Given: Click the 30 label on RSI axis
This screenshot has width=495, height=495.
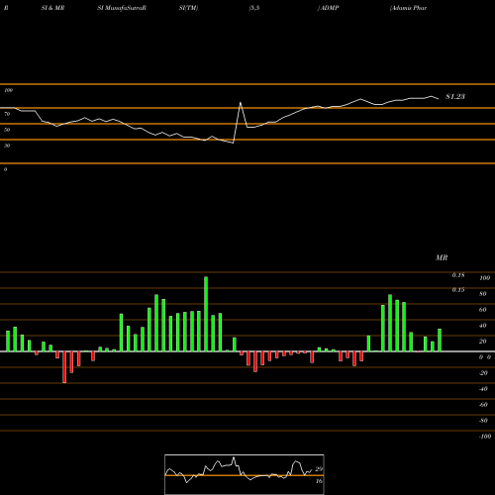Looking at the screenshot, I should (x=7, y=146).
